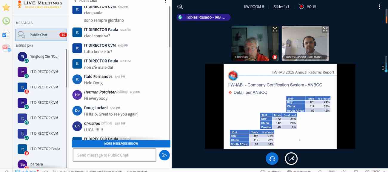The height and width of the screenshot is (172, 388).
Task: Focus the Send message to Public Chat field
Action: click(x=114, y=155)
